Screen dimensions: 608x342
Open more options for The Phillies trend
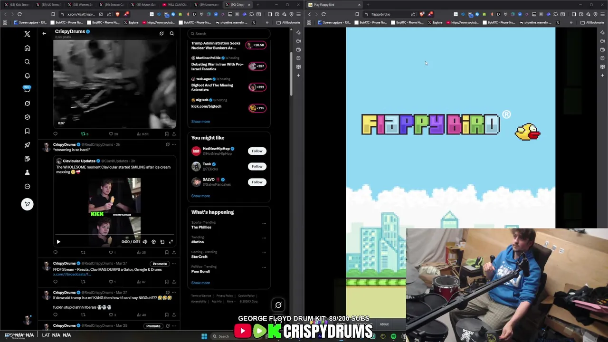pos(264,223)
